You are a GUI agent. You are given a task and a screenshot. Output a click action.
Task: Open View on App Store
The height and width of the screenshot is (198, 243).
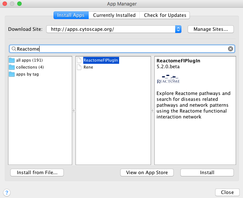[x=147, y=172]
